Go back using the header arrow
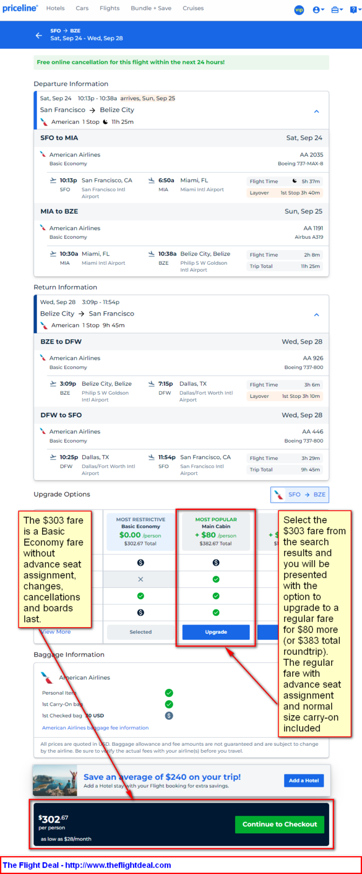The image size is (362, 874). 38,35
